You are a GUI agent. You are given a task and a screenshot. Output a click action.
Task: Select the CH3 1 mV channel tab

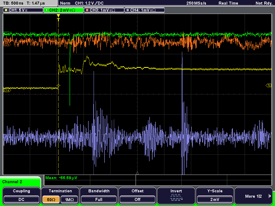pyautogui.click(x=104, y=10)
